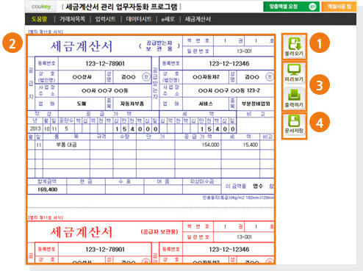Click the 자동차부품 business item cell
Viewport: 363px width, 271px height.
(x=132, y=104)
